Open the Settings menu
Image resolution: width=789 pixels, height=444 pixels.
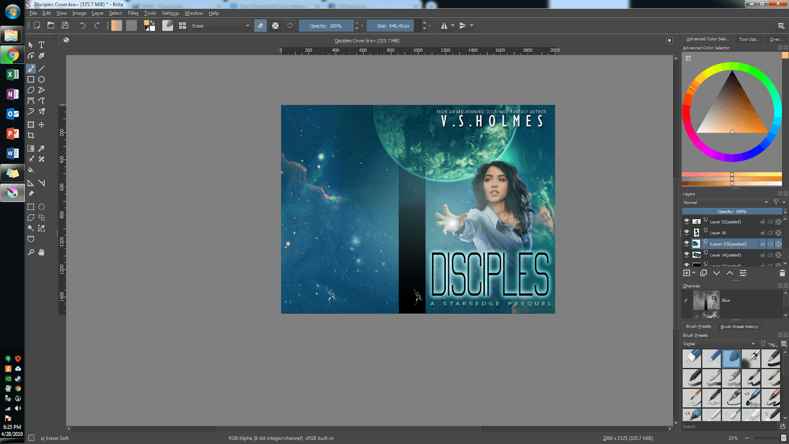tap(171, 13)
